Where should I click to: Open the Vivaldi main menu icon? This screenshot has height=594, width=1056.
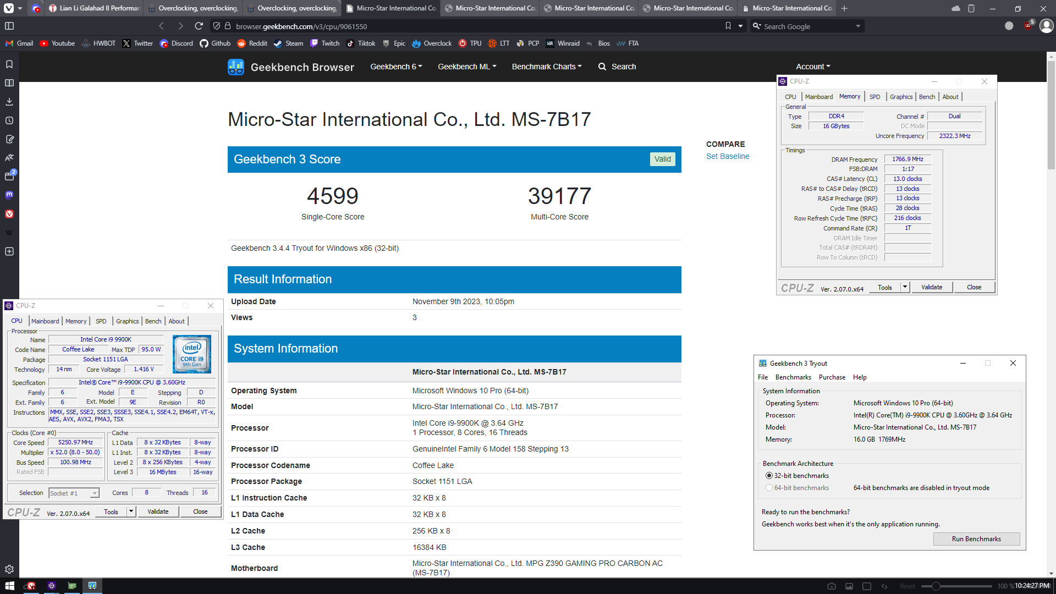[x=9, y=8]
